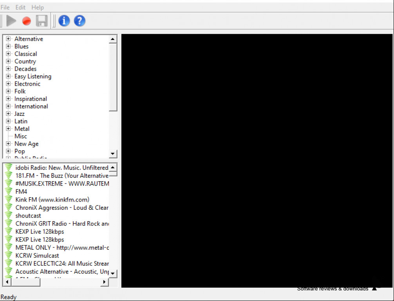This screenshot has width=394, height=301.
Task: Expand the Blues genre node
Action: [x=8, y=46]
